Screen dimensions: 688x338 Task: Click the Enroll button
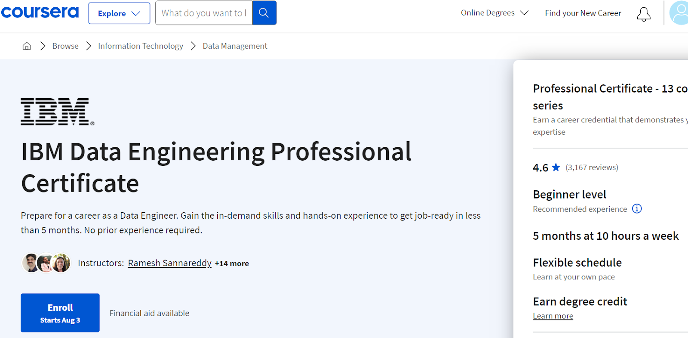coord(60,313)
